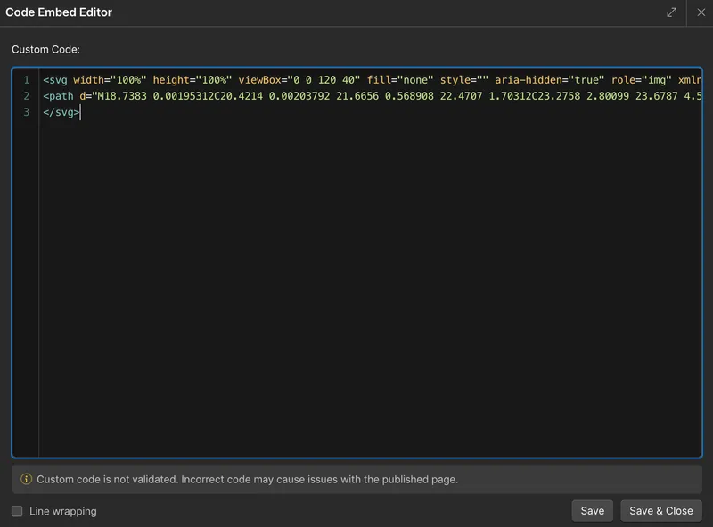Close the Code Embed Editor dialog
Image resolution: width=713 pixels, height=527 pixels.
pos(703,12)
